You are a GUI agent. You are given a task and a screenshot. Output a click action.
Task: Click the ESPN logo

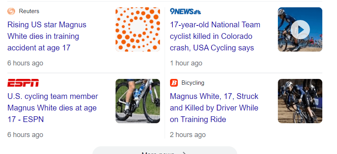[23, 83]
